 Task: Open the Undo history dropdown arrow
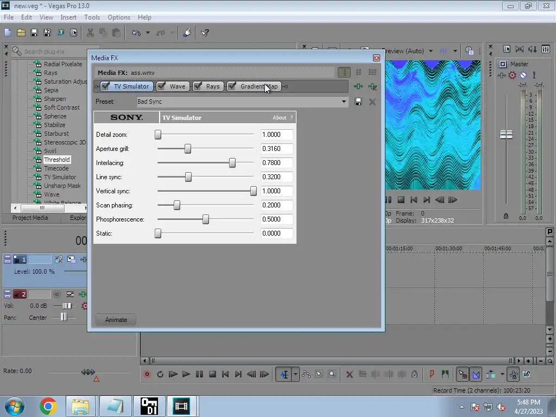(x=148, y=33)
